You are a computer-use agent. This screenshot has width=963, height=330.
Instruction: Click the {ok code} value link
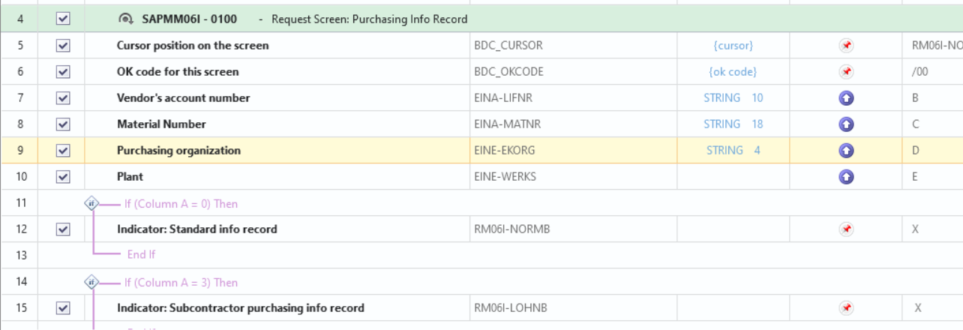pyautogui.click(x=733, y=72)
